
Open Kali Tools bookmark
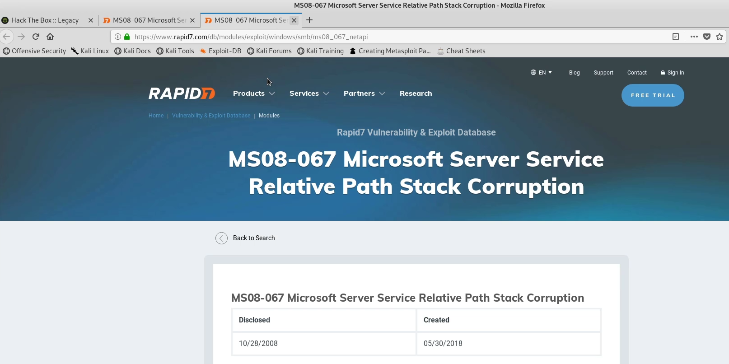point(175,51)
